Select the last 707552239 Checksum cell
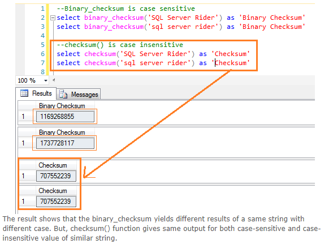Image resolution: width=333 pixels, height=244 pixels. point(56,201)
